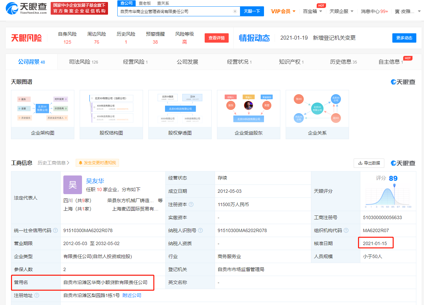This screenshot has height=305, width=424.
Task: Click the help icon beside 注册地址
Action: [x=37, y=295]
